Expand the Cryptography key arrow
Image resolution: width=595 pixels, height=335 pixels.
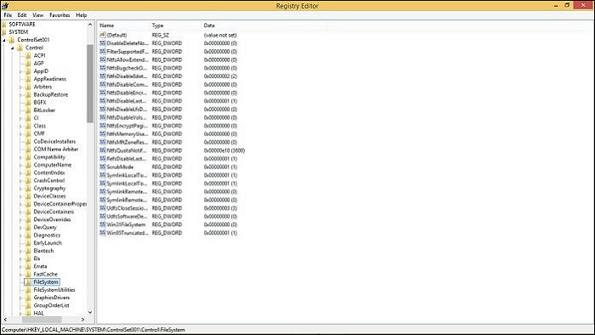point(20,188)
